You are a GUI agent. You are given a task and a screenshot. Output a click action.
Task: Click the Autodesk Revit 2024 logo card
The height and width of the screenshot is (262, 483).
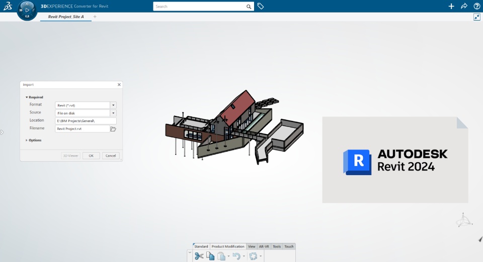tap(395, 160)
